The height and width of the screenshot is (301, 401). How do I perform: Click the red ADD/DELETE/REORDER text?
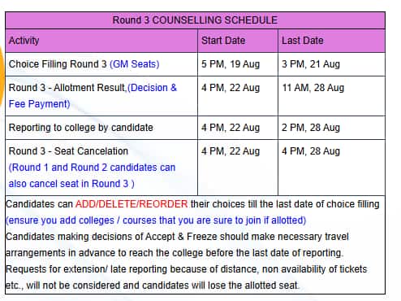pos(132,204)
